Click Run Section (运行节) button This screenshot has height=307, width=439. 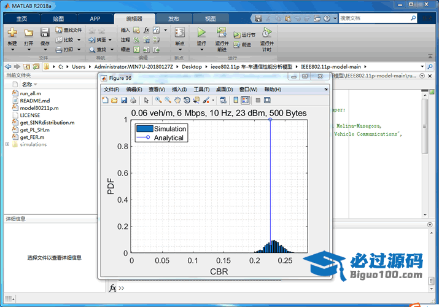[245, 35]
